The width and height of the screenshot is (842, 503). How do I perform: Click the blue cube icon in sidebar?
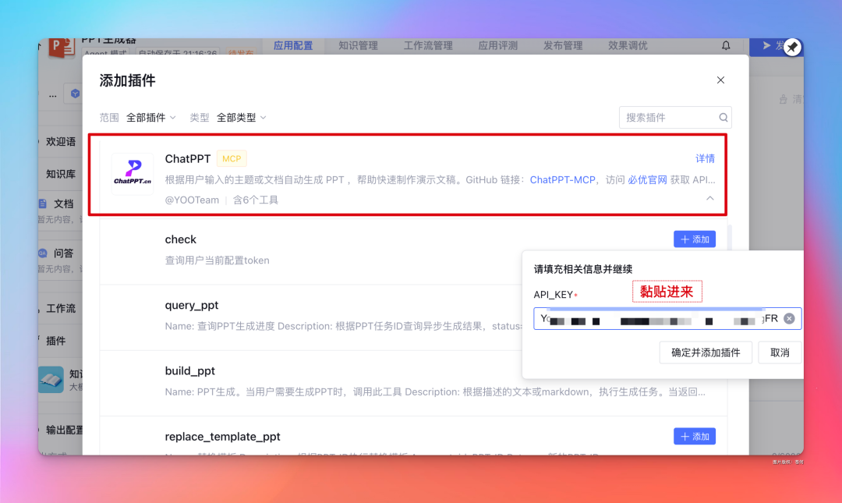(x=75, y=94)
